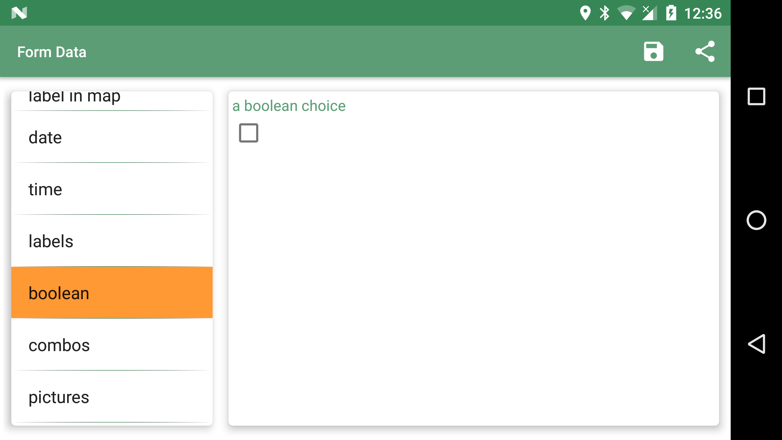Open the time form section
Screen dimensions: 782x440
pyautogui.click(x=112, y=189)
